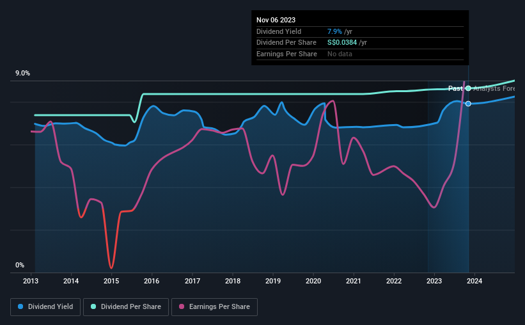
Task: Click the teal Dividend Per Share marker by Past
Action: 468,88
